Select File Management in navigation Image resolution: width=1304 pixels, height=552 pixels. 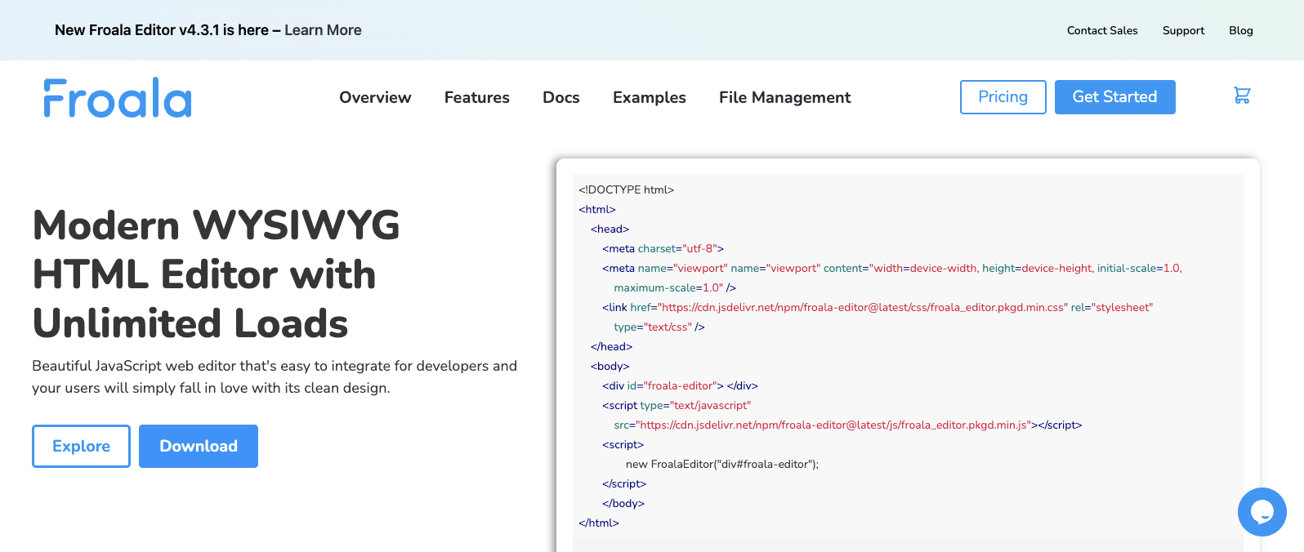click(785, 97)
